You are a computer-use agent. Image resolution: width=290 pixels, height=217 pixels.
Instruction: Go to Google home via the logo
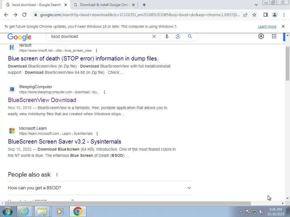tap(20, 37)
